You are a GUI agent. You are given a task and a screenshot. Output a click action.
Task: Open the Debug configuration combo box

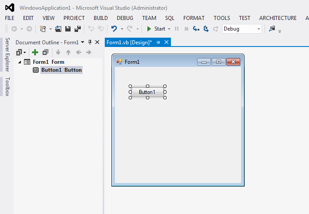click(x=242, y=29)
